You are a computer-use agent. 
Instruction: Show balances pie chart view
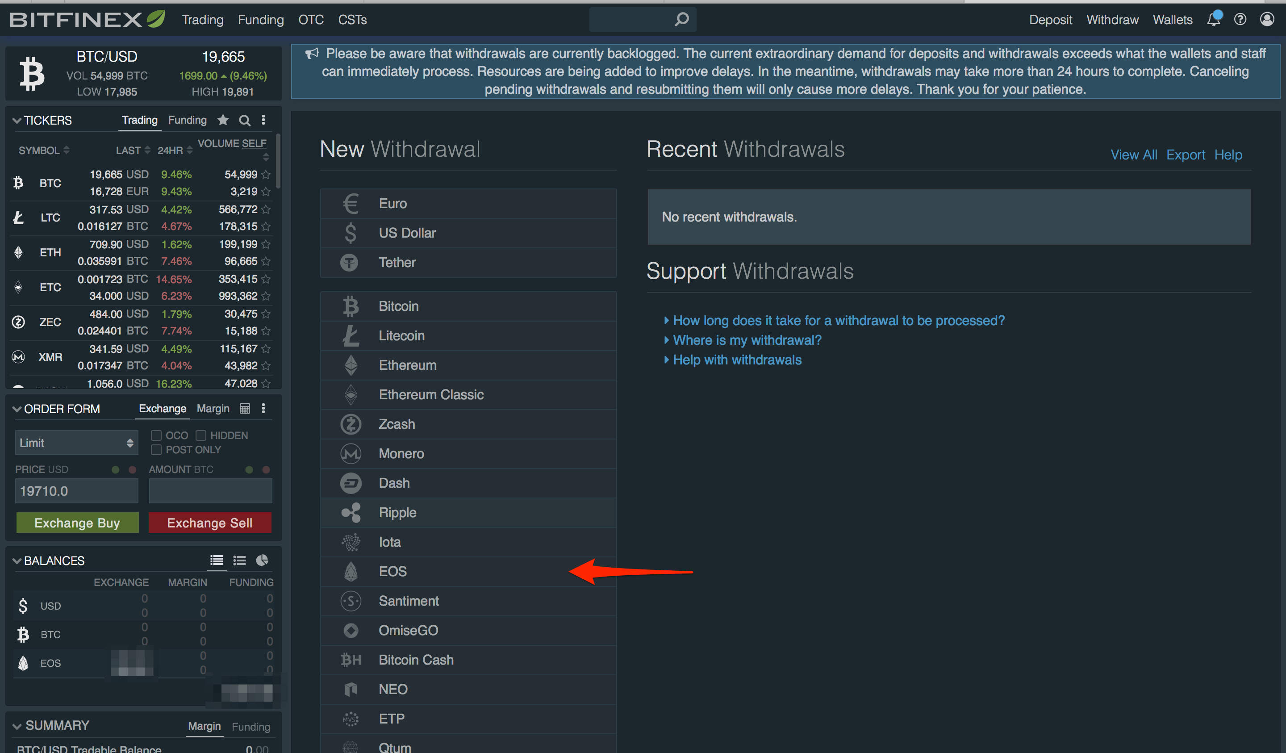[262, 561]
